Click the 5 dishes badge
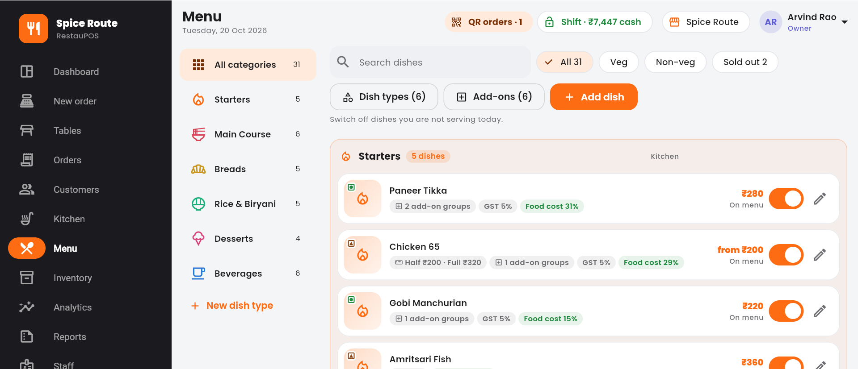 428,156
